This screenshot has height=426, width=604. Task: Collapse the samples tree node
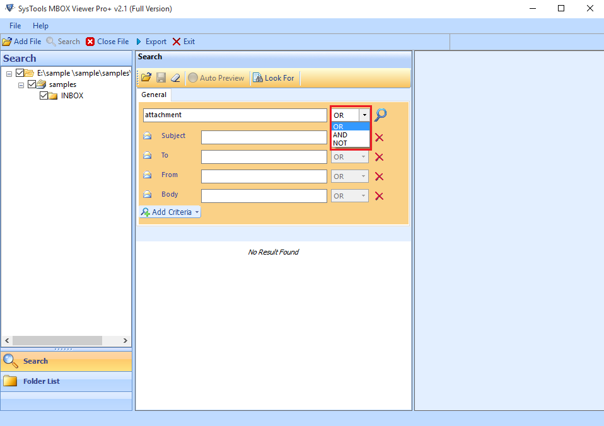[x=21, y=85]
